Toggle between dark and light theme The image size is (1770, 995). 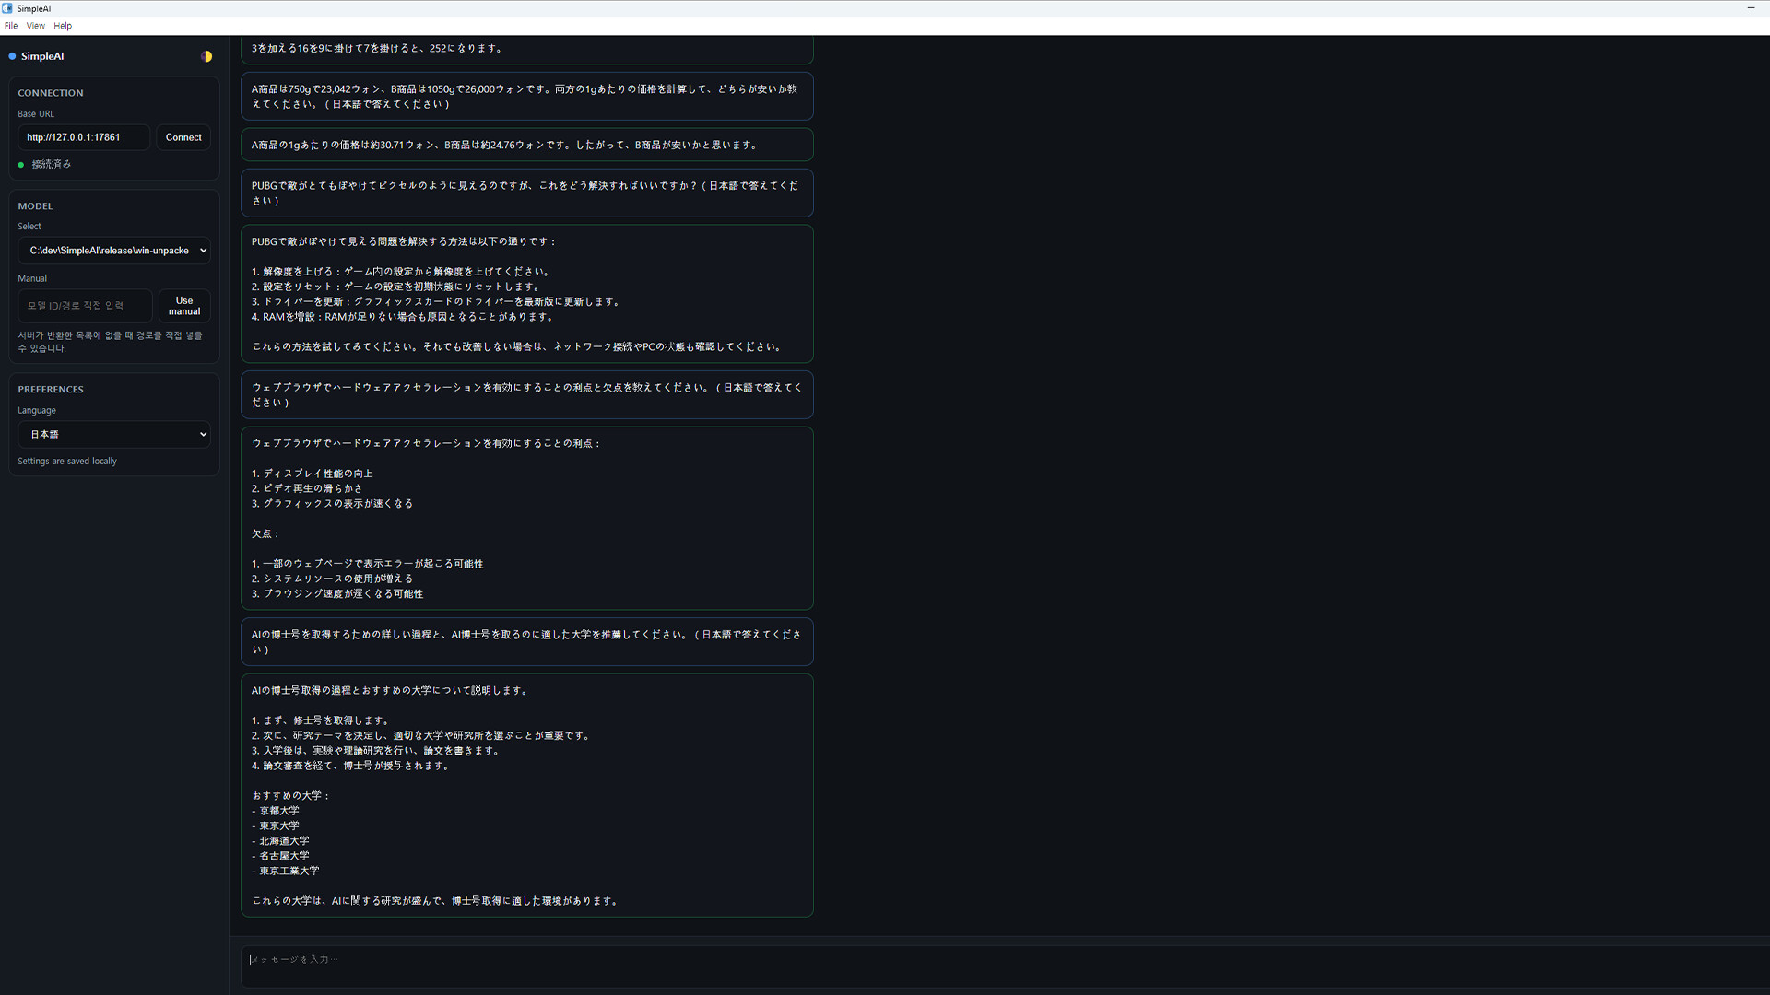coord(206,56)
